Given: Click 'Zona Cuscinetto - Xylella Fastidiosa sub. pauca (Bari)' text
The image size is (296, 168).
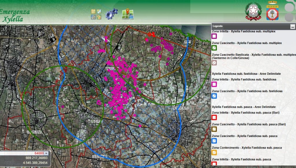Looking at the screenshot, I should point(249,124).
